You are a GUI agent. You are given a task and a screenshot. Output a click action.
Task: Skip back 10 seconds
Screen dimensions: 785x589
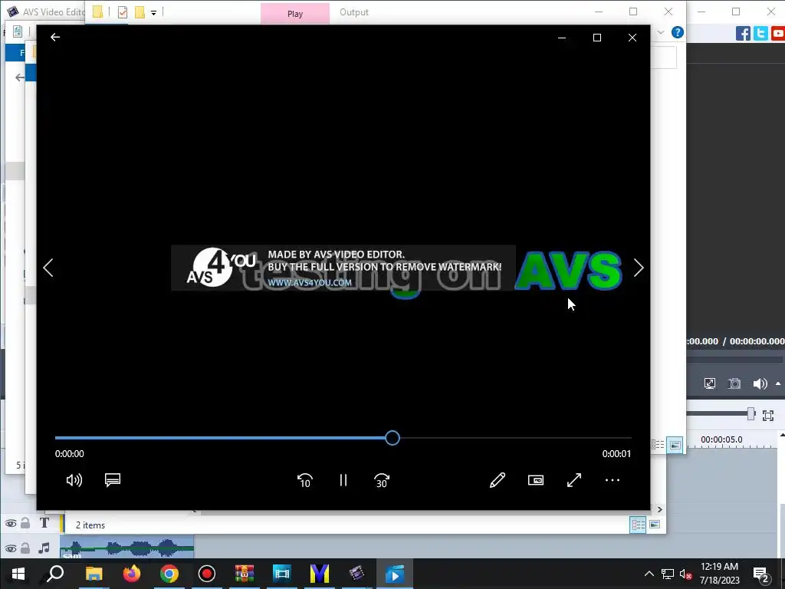305,480
